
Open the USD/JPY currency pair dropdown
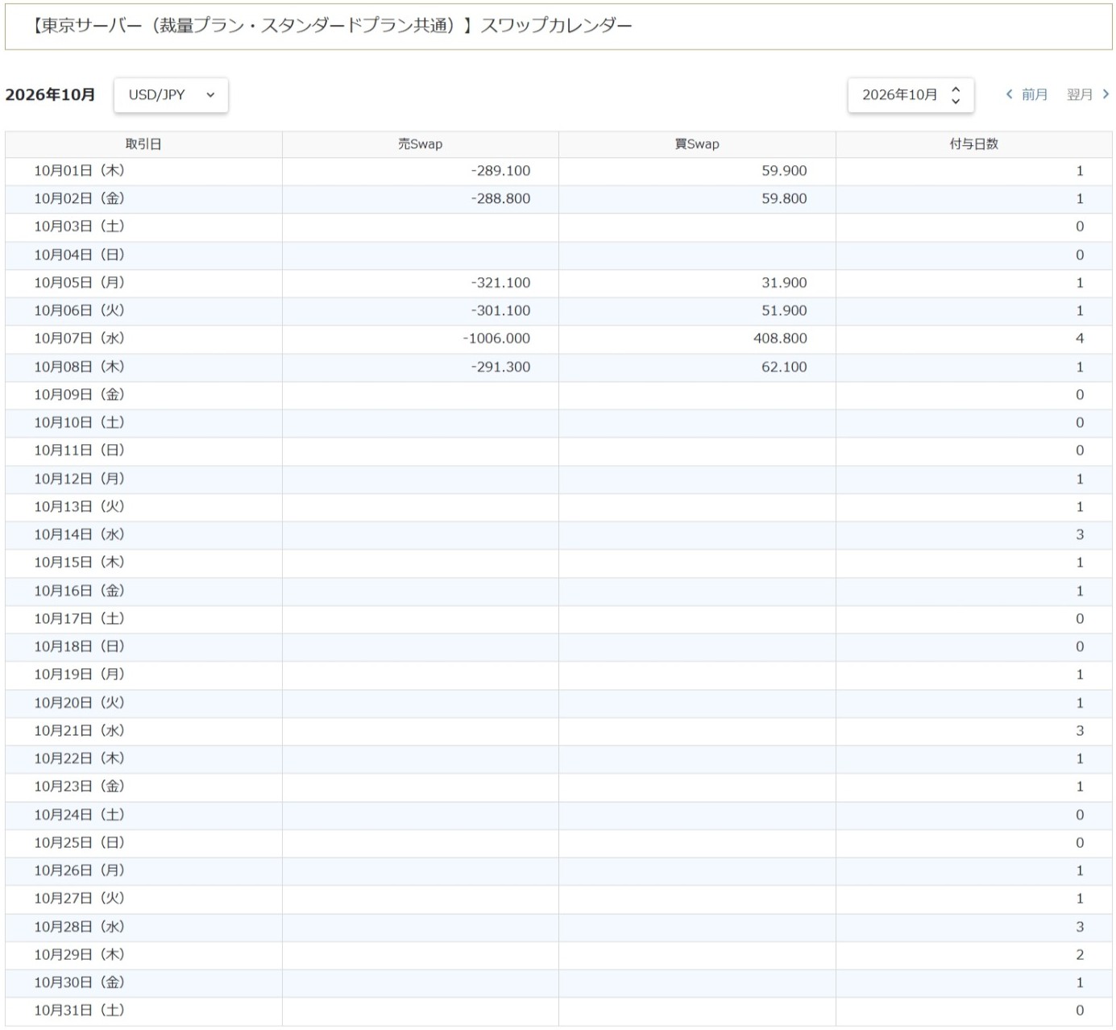tap(171, 95)
